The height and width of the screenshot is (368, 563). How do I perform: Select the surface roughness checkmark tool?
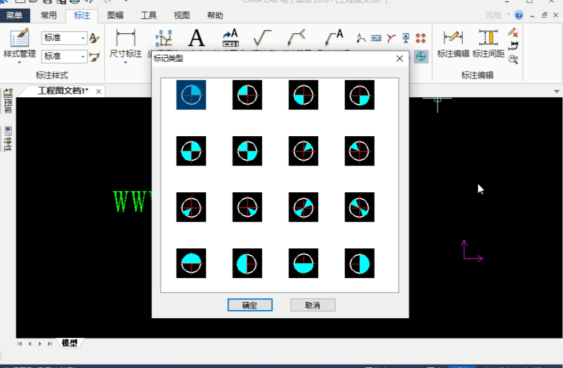pyautogui.click(x=262, y=38)
